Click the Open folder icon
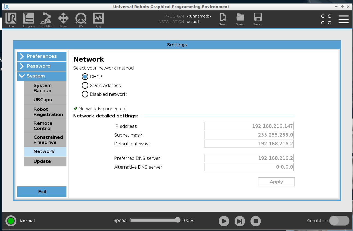 pyautogui.click(x=240, y=19)
